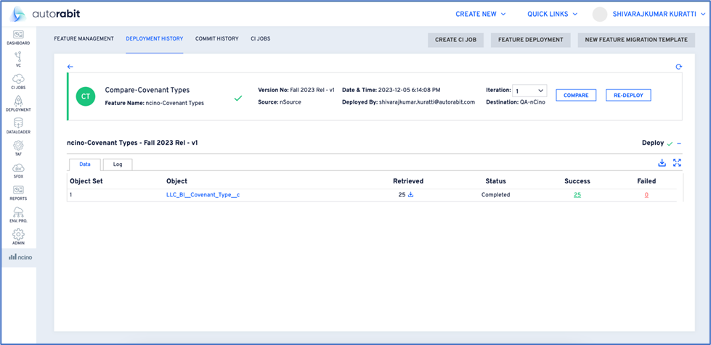Download results using the download icon

pos(662,163)
